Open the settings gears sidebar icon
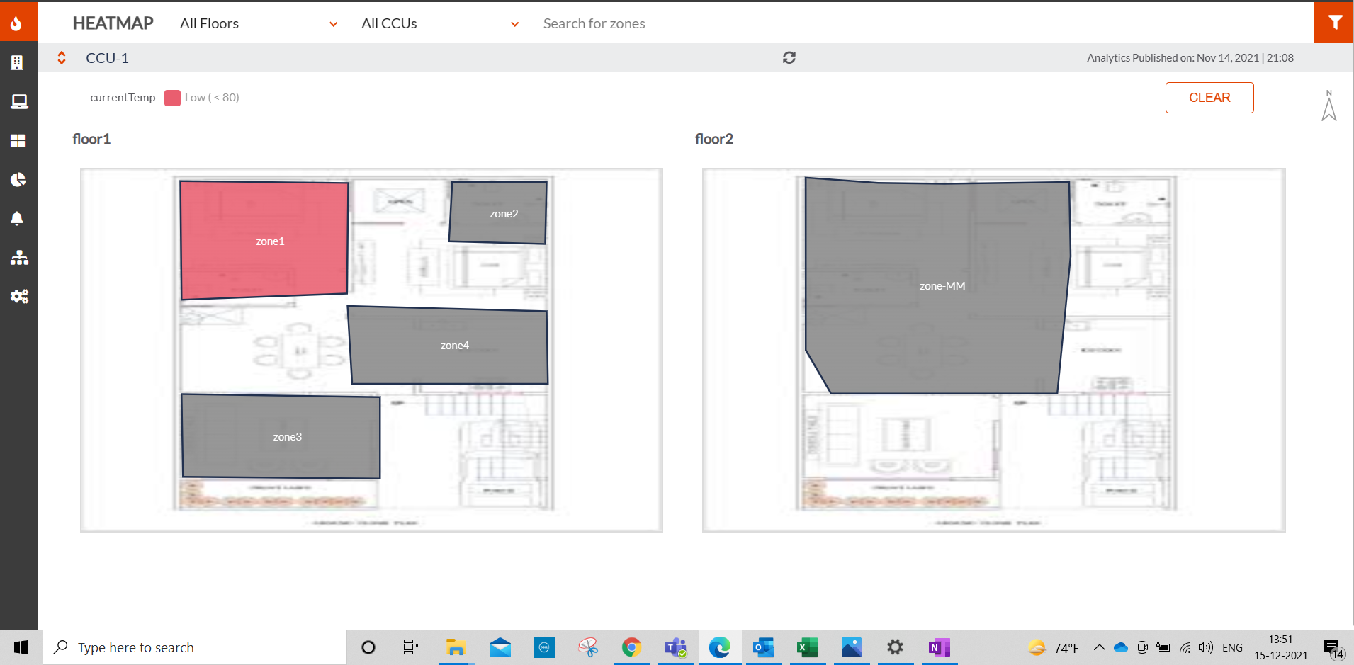The width and height of the screenshot is (1354, 665). pos(19,296)
